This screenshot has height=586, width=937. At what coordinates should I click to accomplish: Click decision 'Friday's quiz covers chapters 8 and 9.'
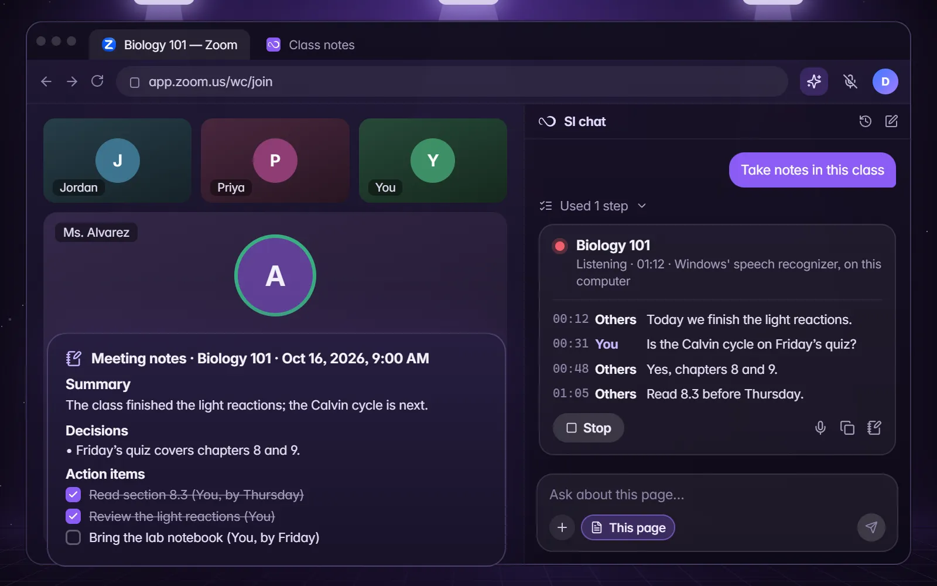pos(187,450)
